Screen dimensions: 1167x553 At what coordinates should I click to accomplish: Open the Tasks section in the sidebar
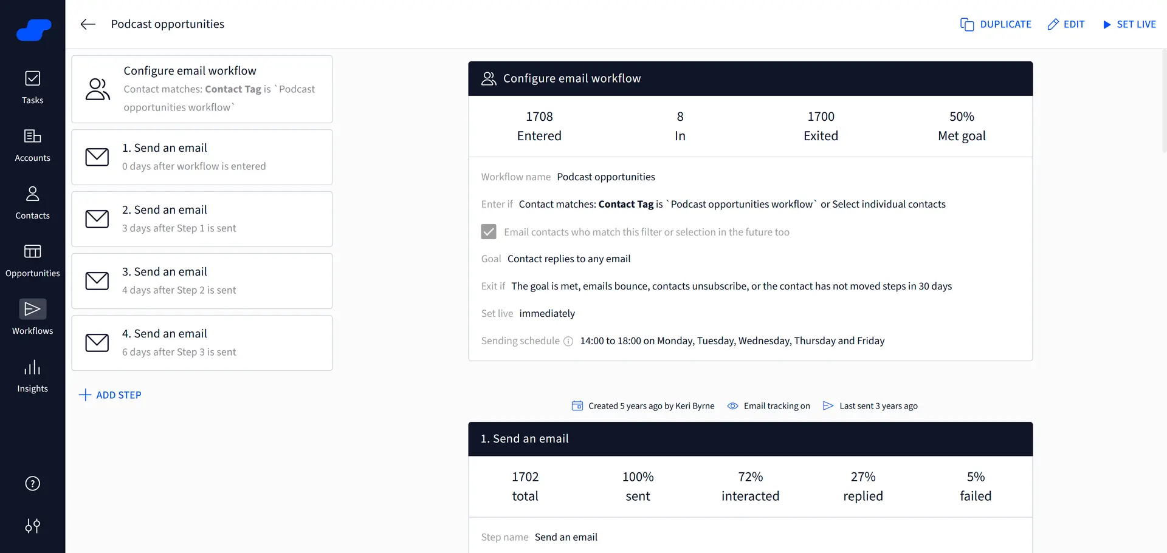coord(32,85)
